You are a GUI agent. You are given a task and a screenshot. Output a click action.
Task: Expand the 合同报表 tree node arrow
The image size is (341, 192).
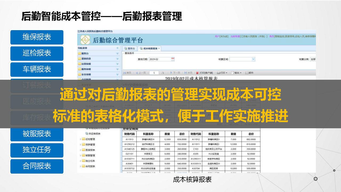tap(81, 166)
